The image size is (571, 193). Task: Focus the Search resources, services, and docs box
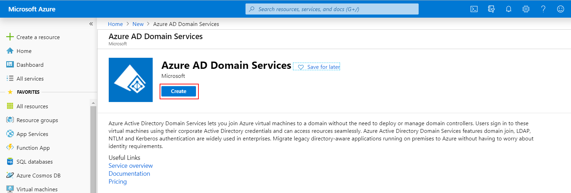[332, 9]
